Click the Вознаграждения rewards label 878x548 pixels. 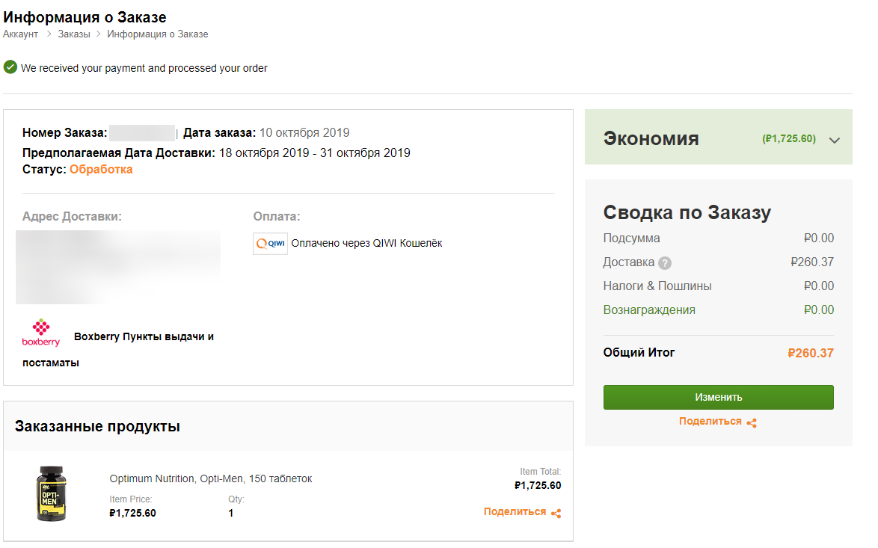click(x=649, y=310)
